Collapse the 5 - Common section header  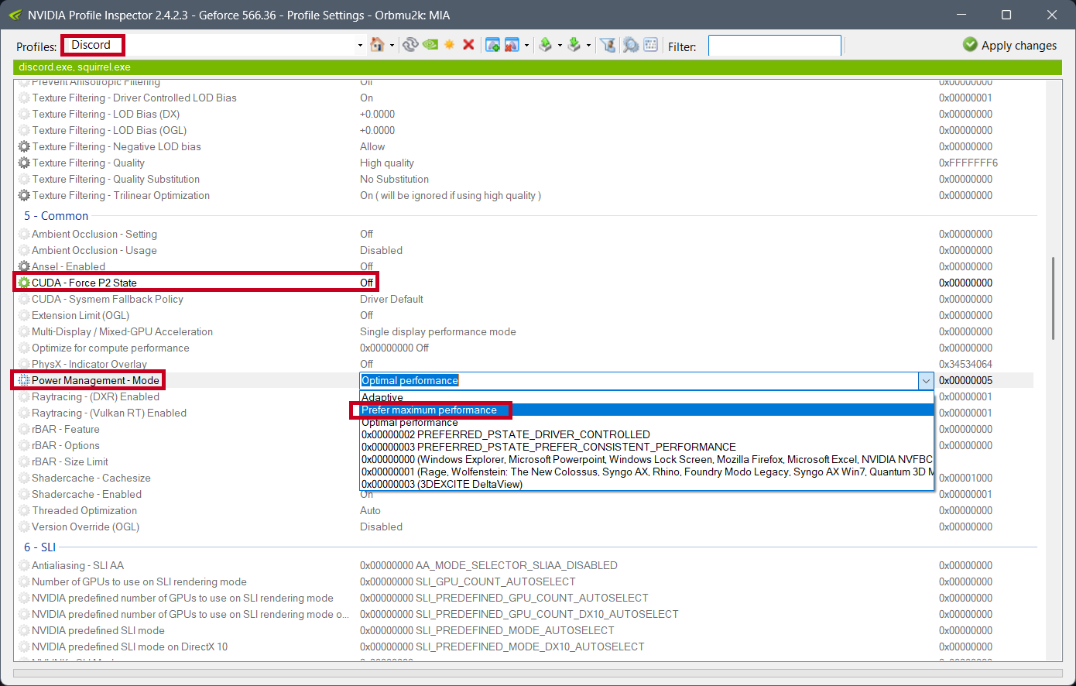[56, 216]
